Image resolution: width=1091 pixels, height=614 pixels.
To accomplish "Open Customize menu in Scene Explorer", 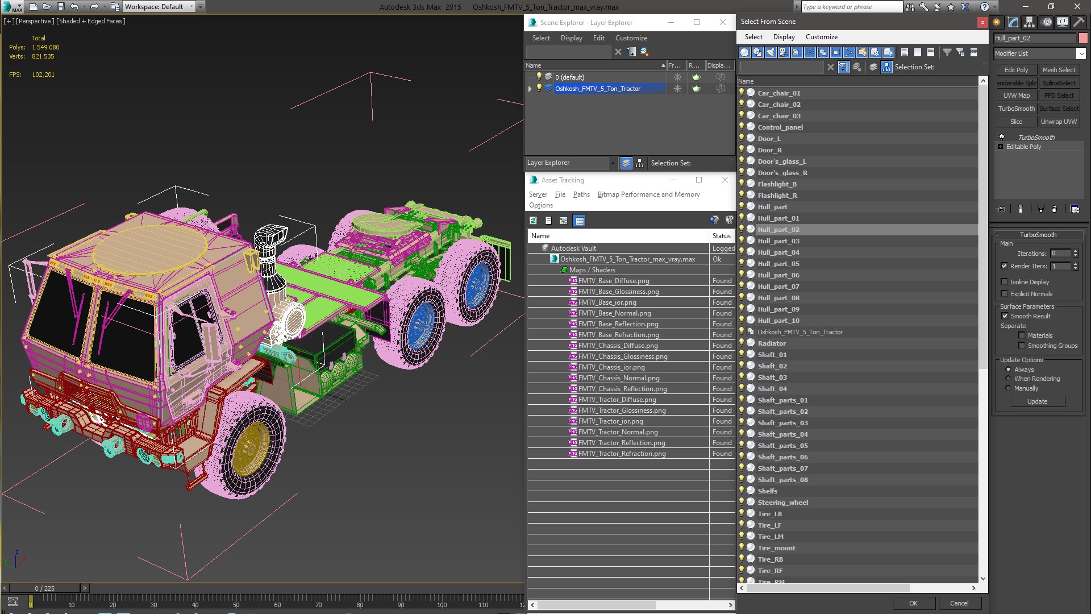I will coord(631,38).
